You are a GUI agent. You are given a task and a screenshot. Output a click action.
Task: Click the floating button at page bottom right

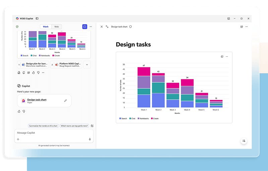point(244,141)
